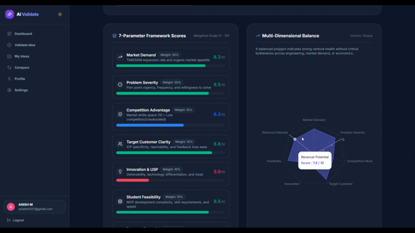
Task: Click the Weight: 20% badge
Action: (171, 82)
